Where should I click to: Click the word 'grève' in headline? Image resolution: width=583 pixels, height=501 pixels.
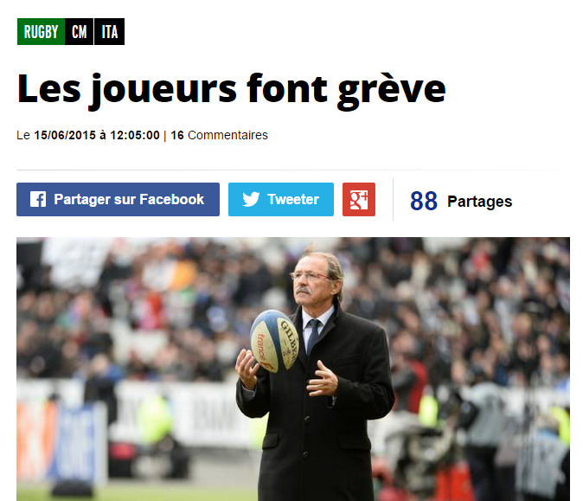tap(391, 91)
